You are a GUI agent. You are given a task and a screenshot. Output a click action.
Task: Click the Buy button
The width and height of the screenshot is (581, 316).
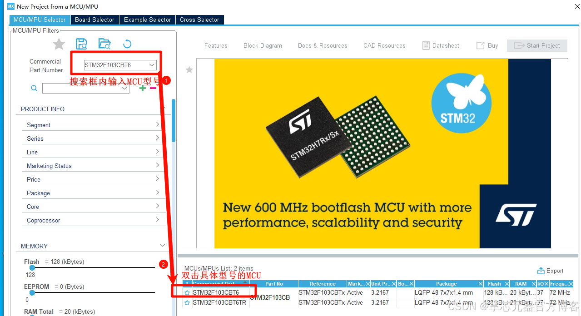(487, 45)
